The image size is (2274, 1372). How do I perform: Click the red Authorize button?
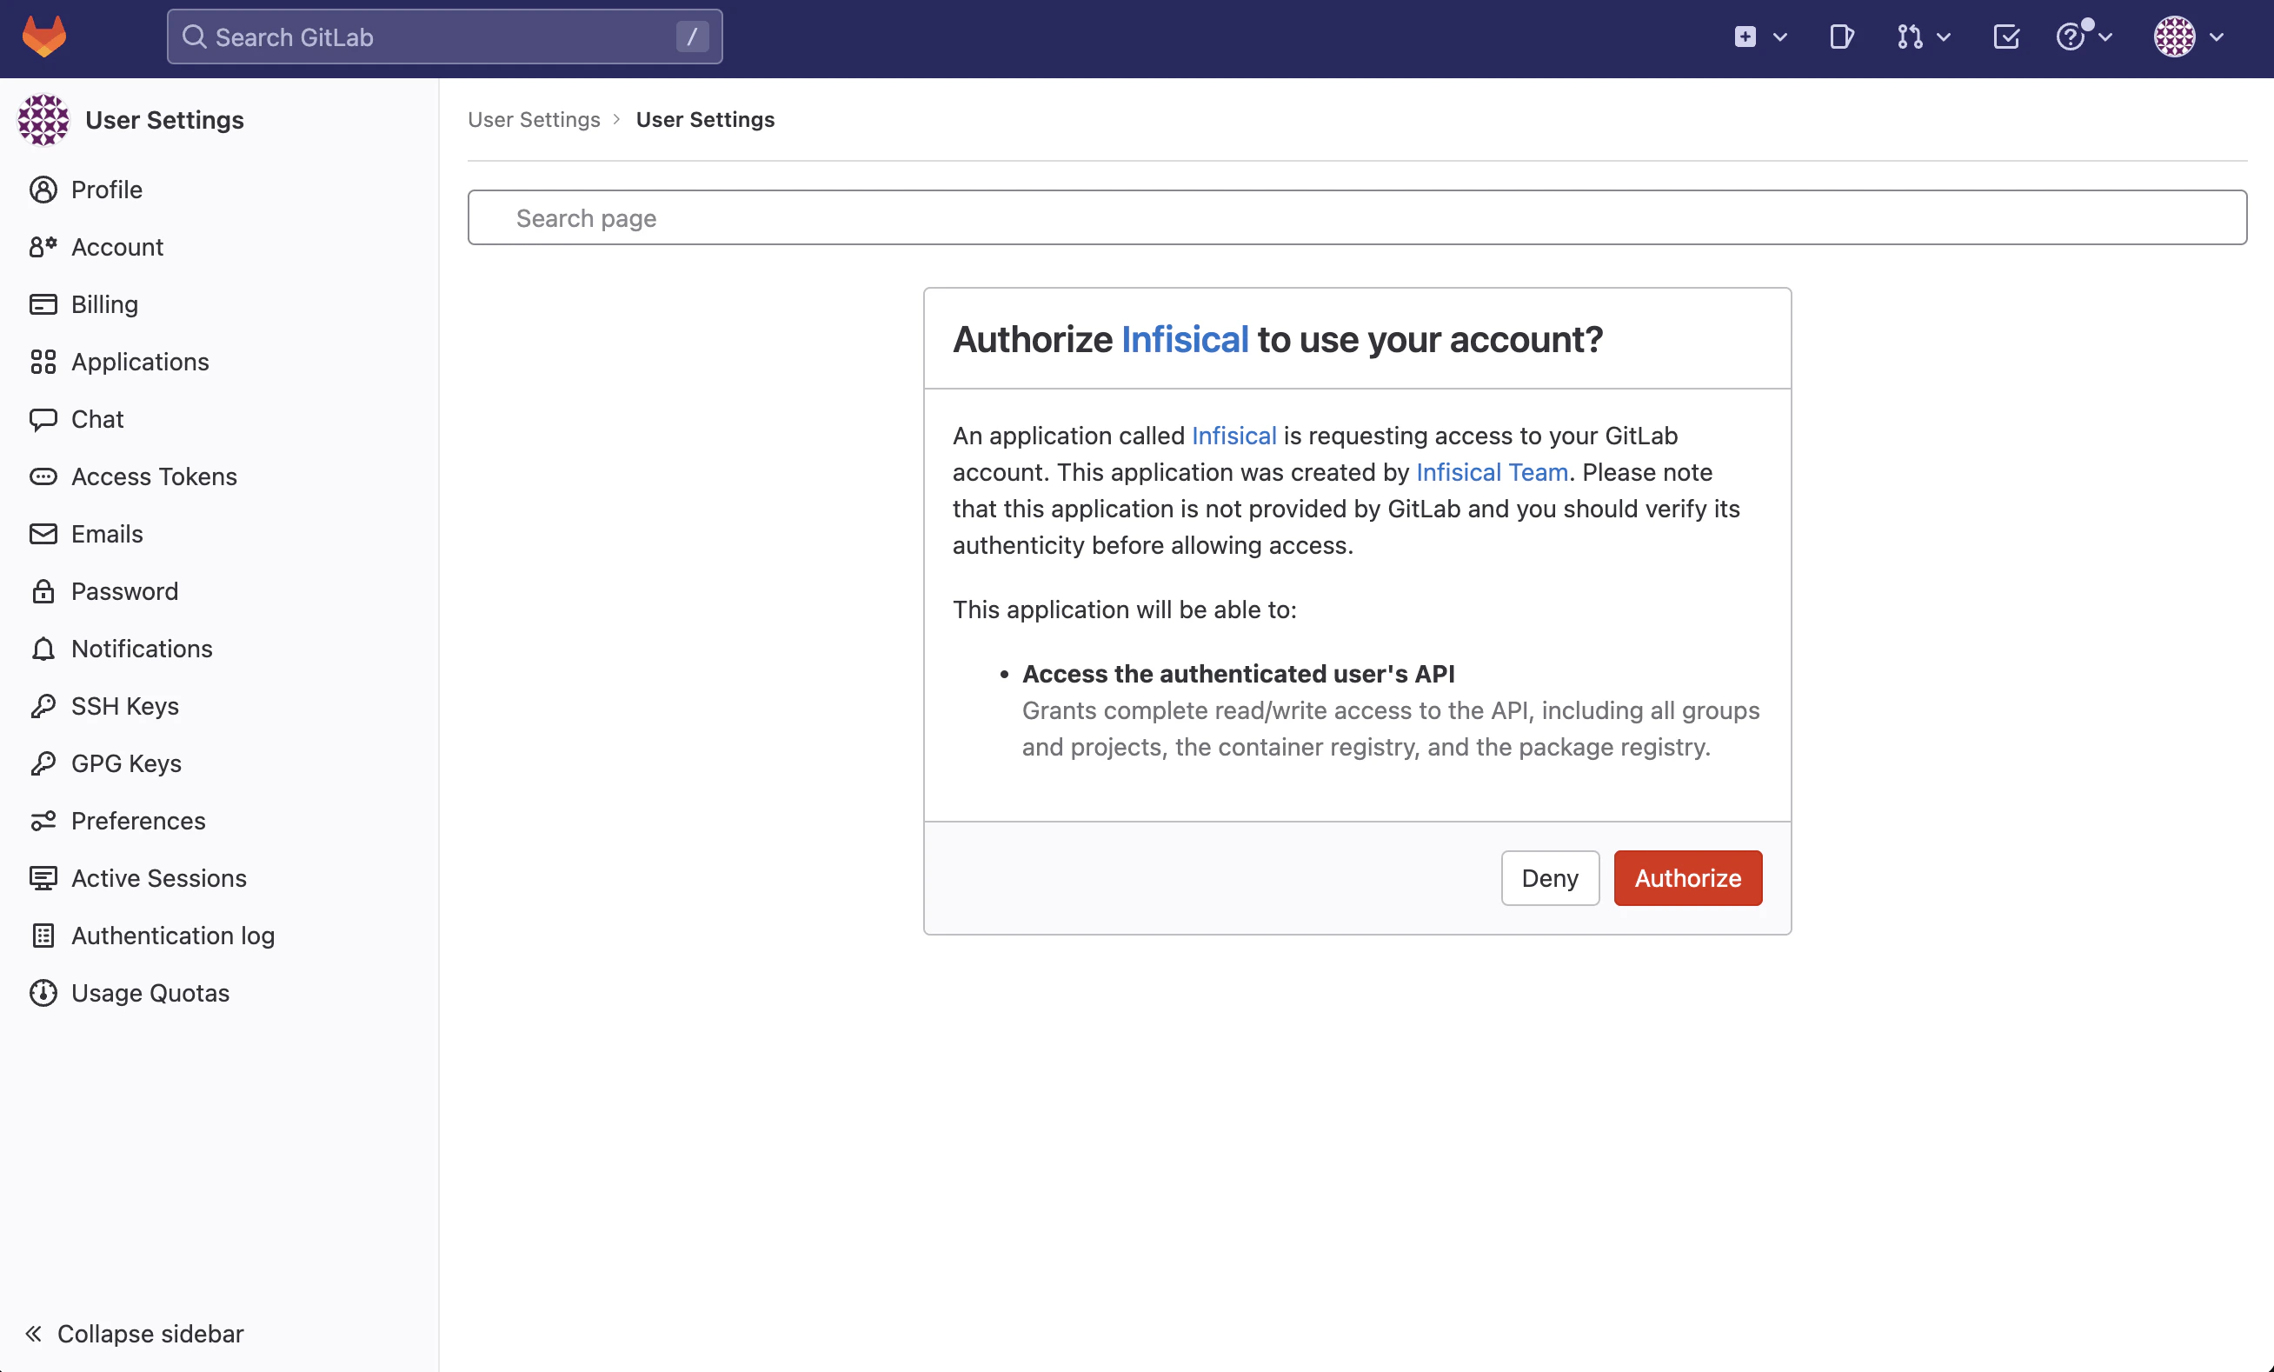pyautogui.click(x=1687, y=877)
